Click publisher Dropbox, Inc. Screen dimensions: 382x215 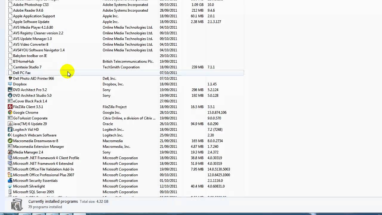click(113, 84)
